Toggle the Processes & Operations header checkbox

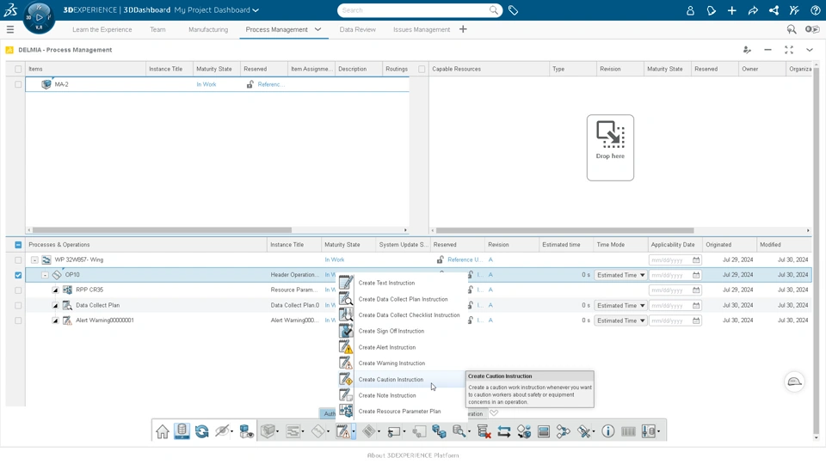tap(18, 245)
